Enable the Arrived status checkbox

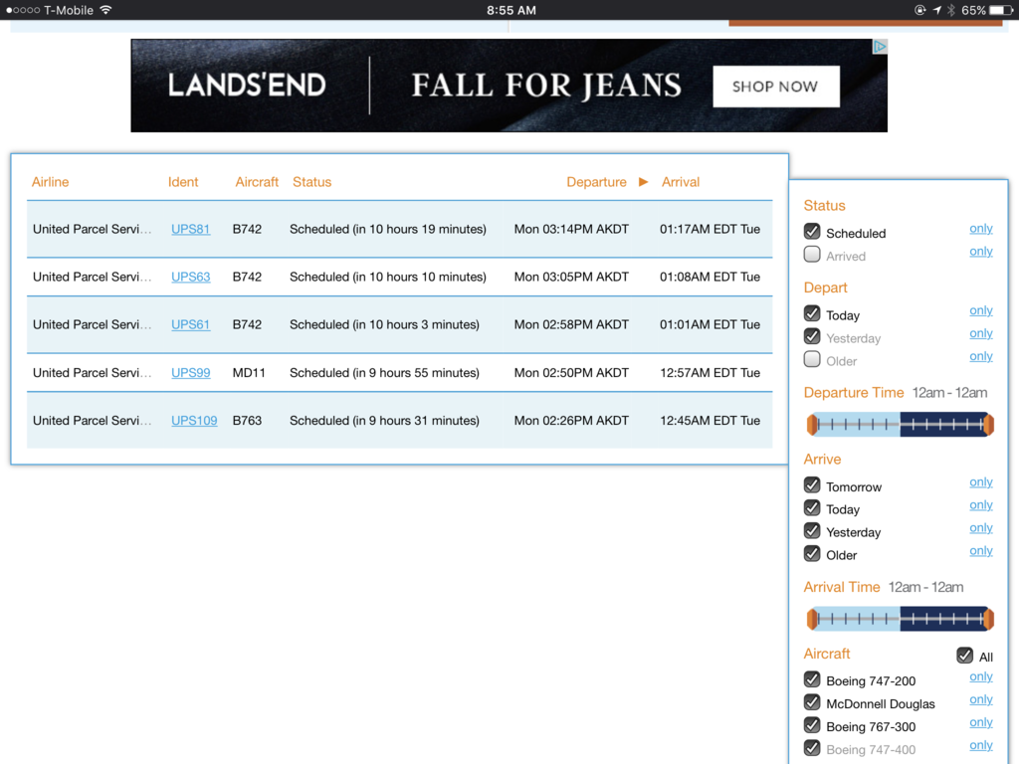pyautogui.click(x=812, y=254)
